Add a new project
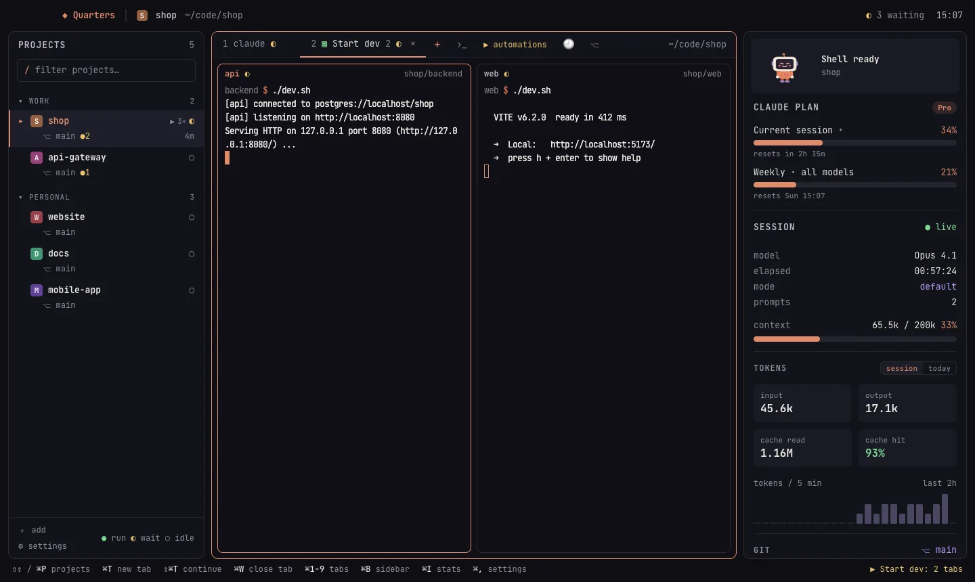The image size is (975, 582). pyautogui.click(x=32, y=530)
